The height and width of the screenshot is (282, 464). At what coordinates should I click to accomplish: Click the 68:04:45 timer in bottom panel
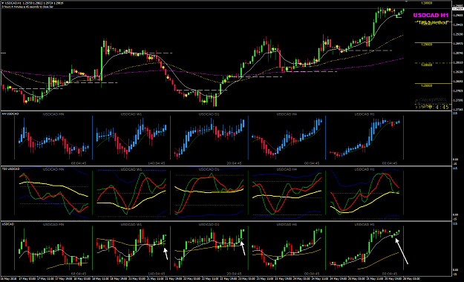(79, 274)
